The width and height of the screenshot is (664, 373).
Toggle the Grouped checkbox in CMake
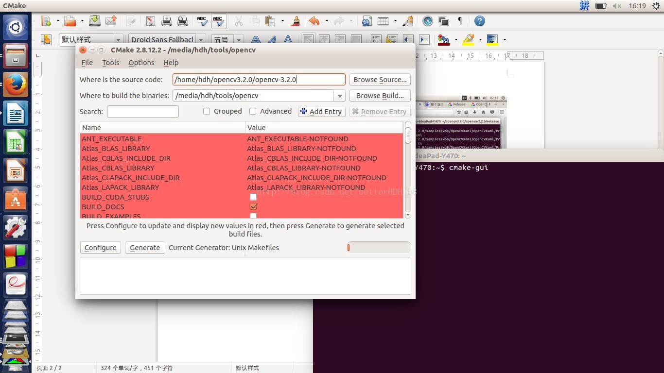[206, 111]
